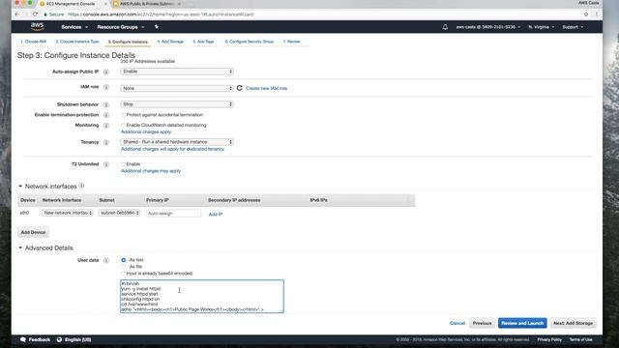The image size is (619, 348).
Task: Click Add IP link
Action: coord(215,214)
